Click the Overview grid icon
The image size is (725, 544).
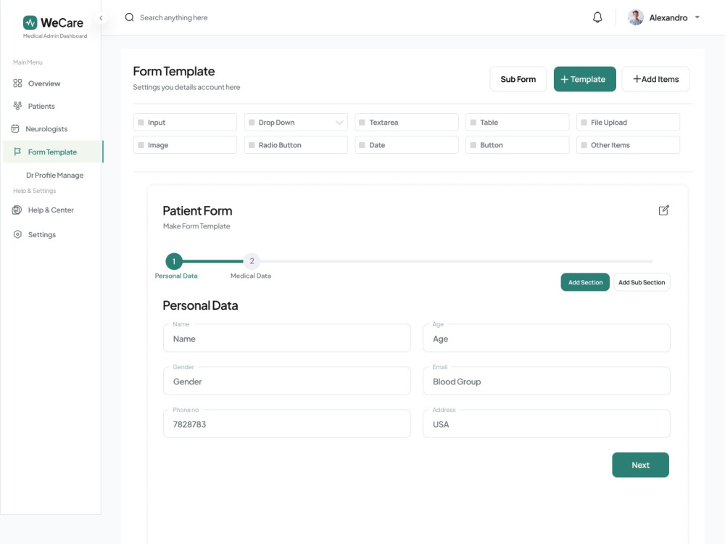pyautogui.click(x=17, y=83)
